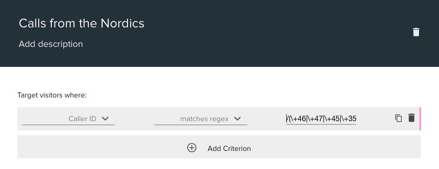Select the Caller ID attribute field
The height and width of the screenshot is (169, 439).
[x=68, y=119]
